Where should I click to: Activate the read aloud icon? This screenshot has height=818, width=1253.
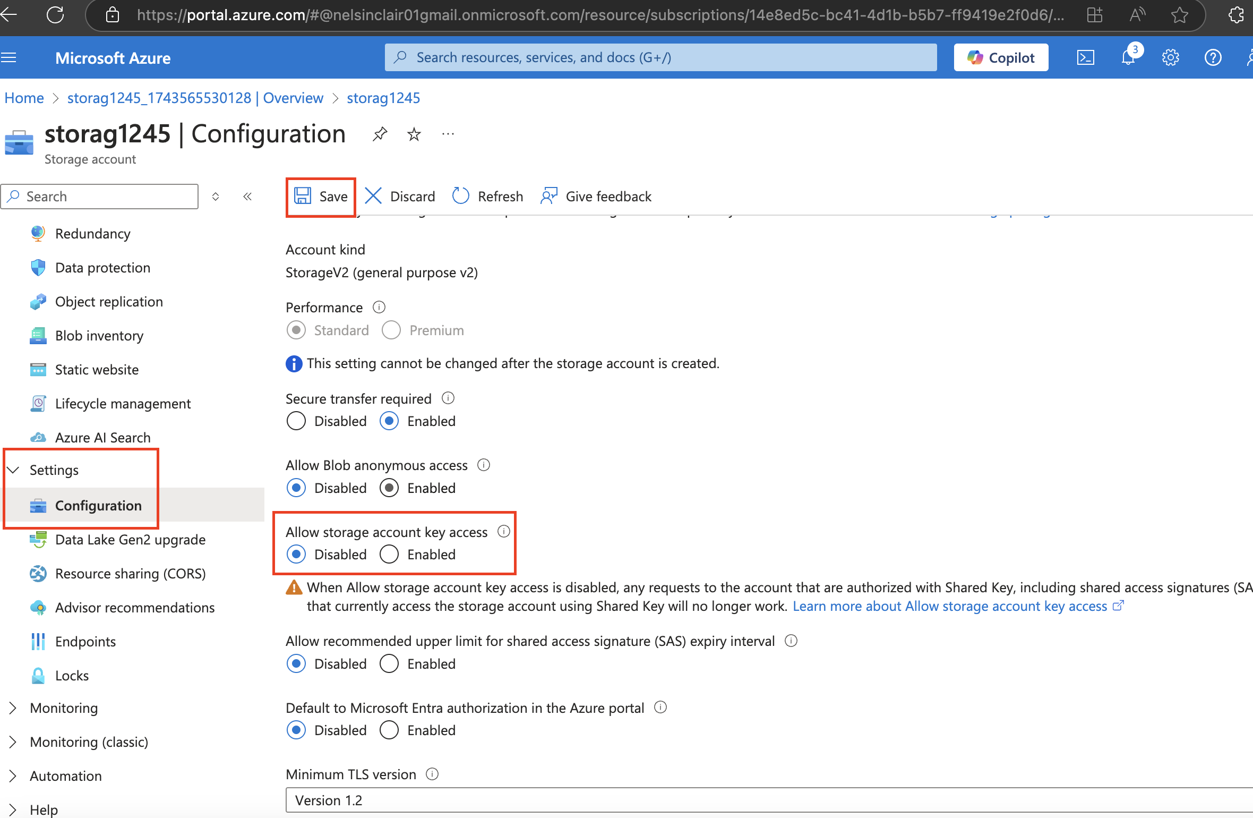pos(1137,15)
